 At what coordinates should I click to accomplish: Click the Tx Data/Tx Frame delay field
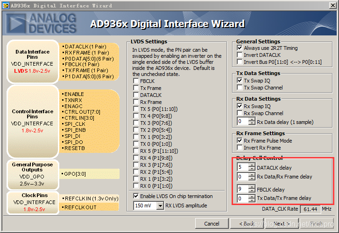click(242, 199)
